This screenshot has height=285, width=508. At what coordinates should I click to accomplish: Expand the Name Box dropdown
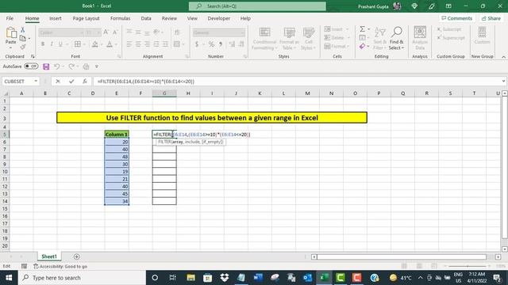point(36,82)
